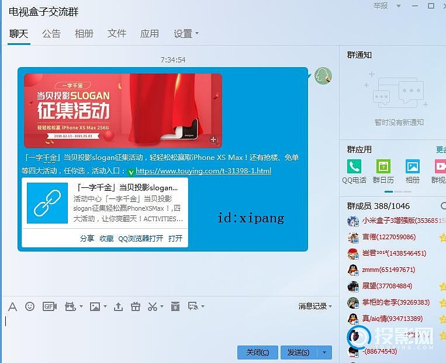The image size is (446, 363).
Task: Click the scissors screenshot icon
Action: (153, 306)
